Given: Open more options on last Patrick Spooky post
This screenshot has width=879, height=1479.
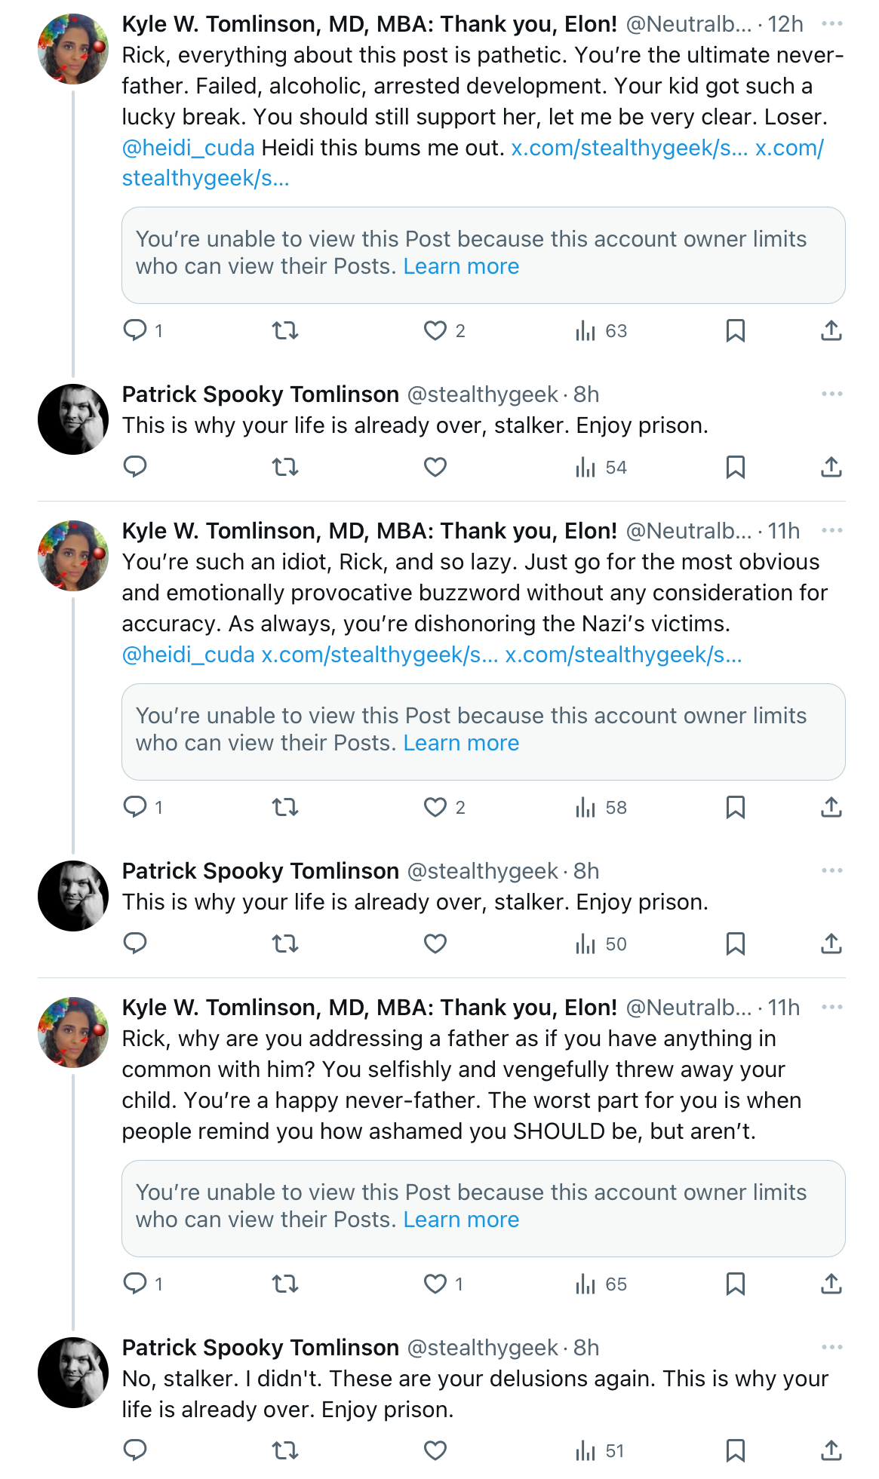Looking at the screenshot, I should click(831, 1347).
